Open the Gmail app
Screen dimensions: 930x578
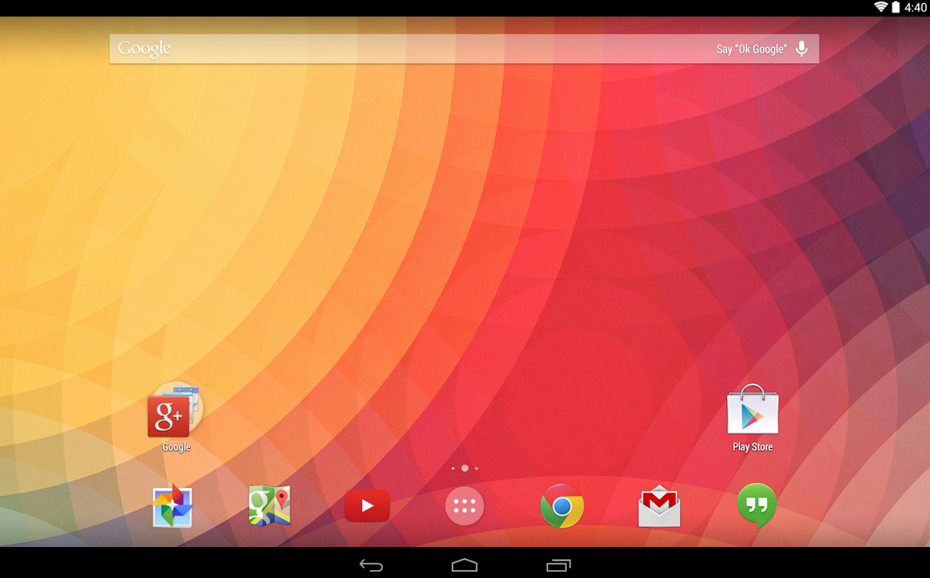coord(659,506)
